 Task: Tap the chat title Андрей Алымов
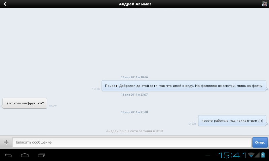135,4
